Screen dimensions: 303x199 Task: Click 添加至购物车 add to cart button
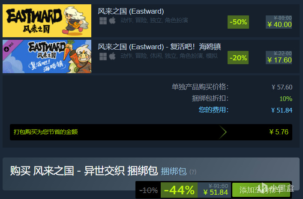click(x=261, y=190)
